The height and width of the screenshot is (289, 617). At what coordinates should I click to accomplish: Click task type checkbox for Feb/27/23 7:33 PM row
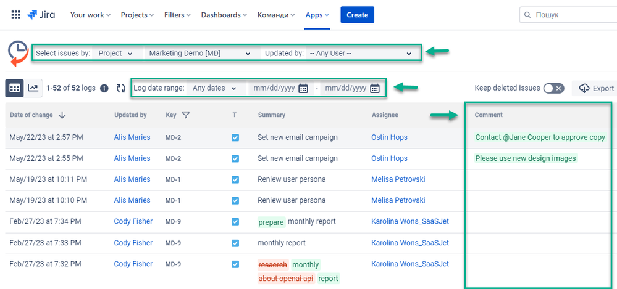point(235,243)
